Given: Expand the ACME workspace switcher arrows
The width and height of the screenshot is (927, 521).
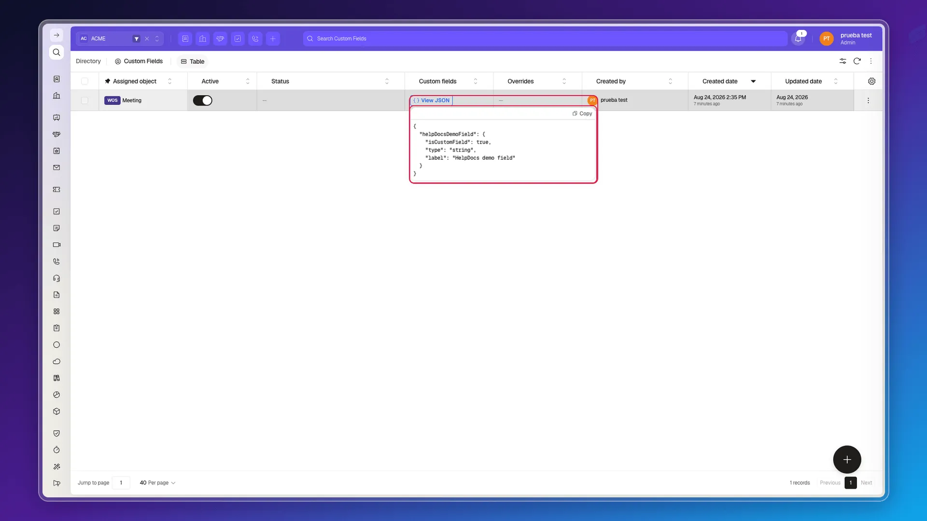Looking at the screenshot, I should click(x=157, y=39).
